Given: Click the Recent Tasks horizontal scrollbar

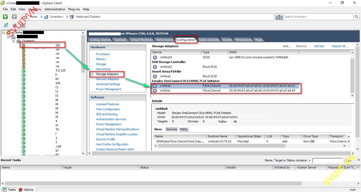Looking at the screenshot, I should pyautogui.click(x=181, y=183).
